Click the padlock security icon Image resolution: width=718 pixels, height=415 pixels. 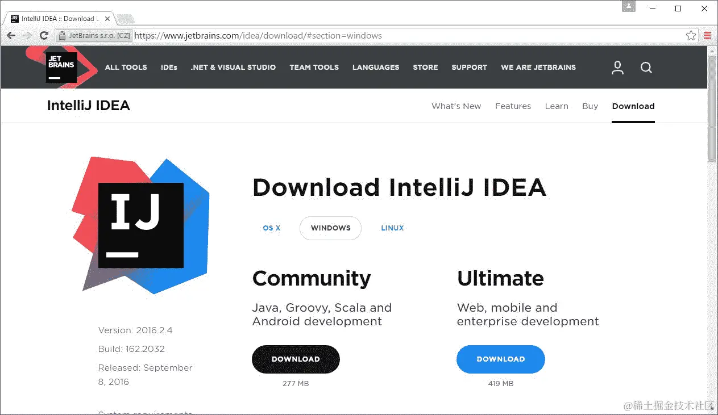(x=62, y=35)
